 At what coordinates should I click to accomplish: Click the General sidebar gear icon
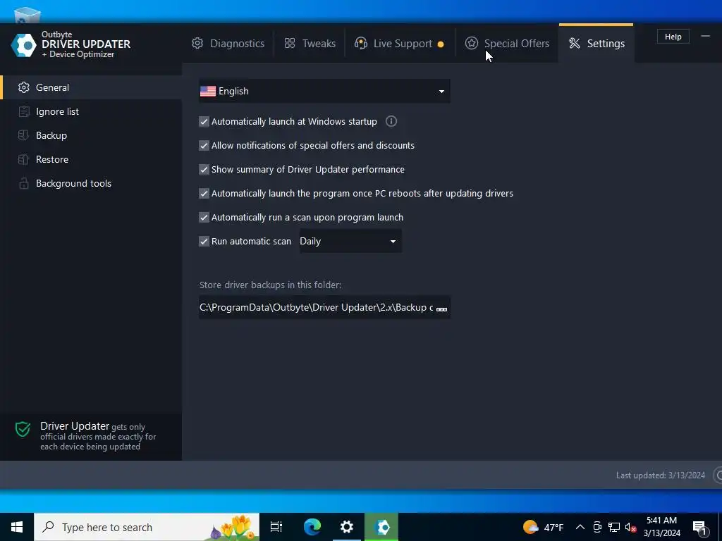tap(23, 87)
